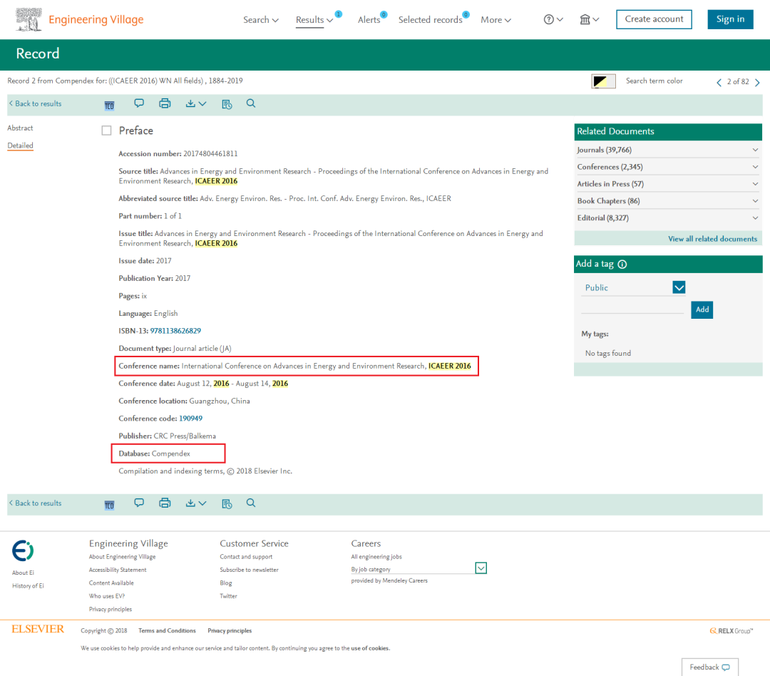Open Subscribe to newsletter link
The width and height of the screenshot is (770, 676).
[249, 570]
